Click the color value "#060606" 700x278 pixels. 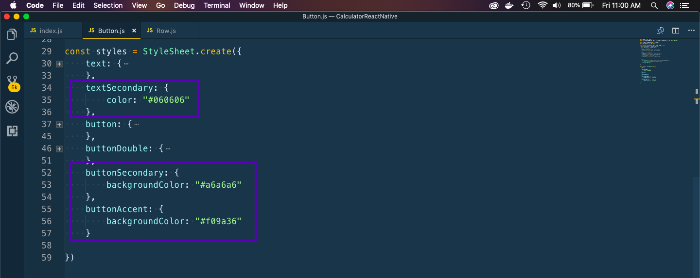[166, 100]
